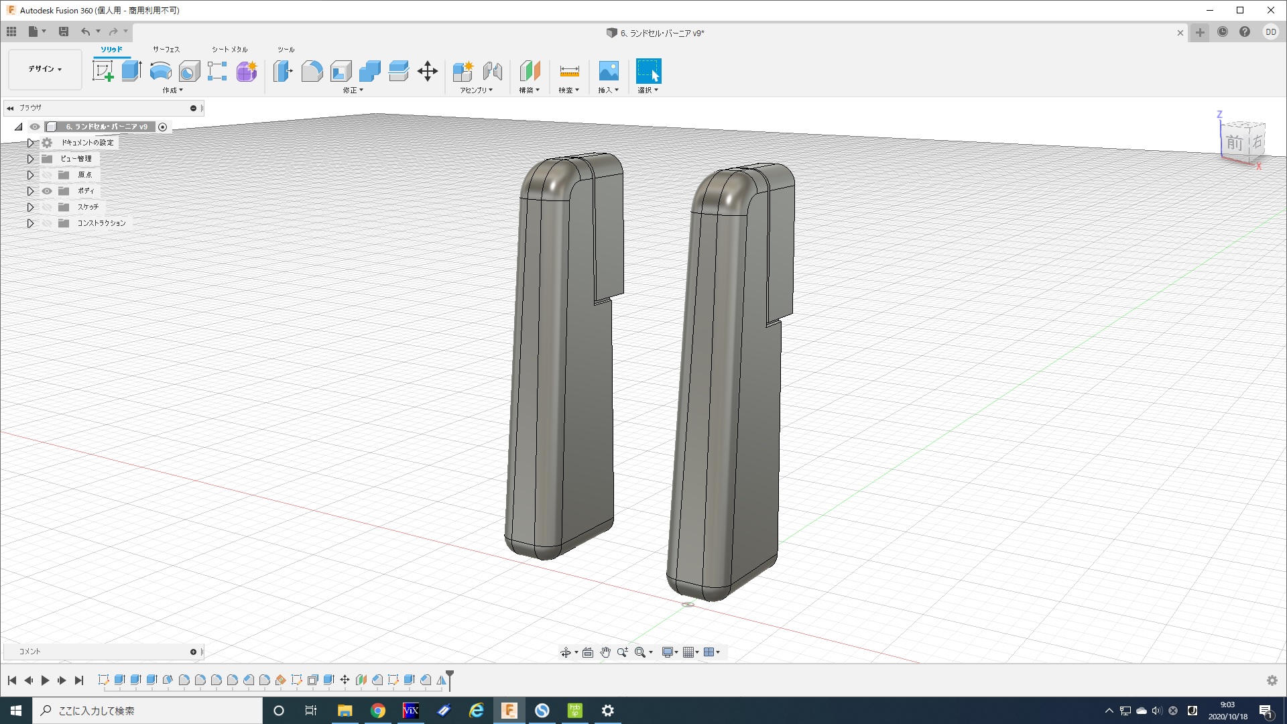The image size is (1287, 724).
Task: Toggle visibility of 原点 folder
Action: pos(47,175)
